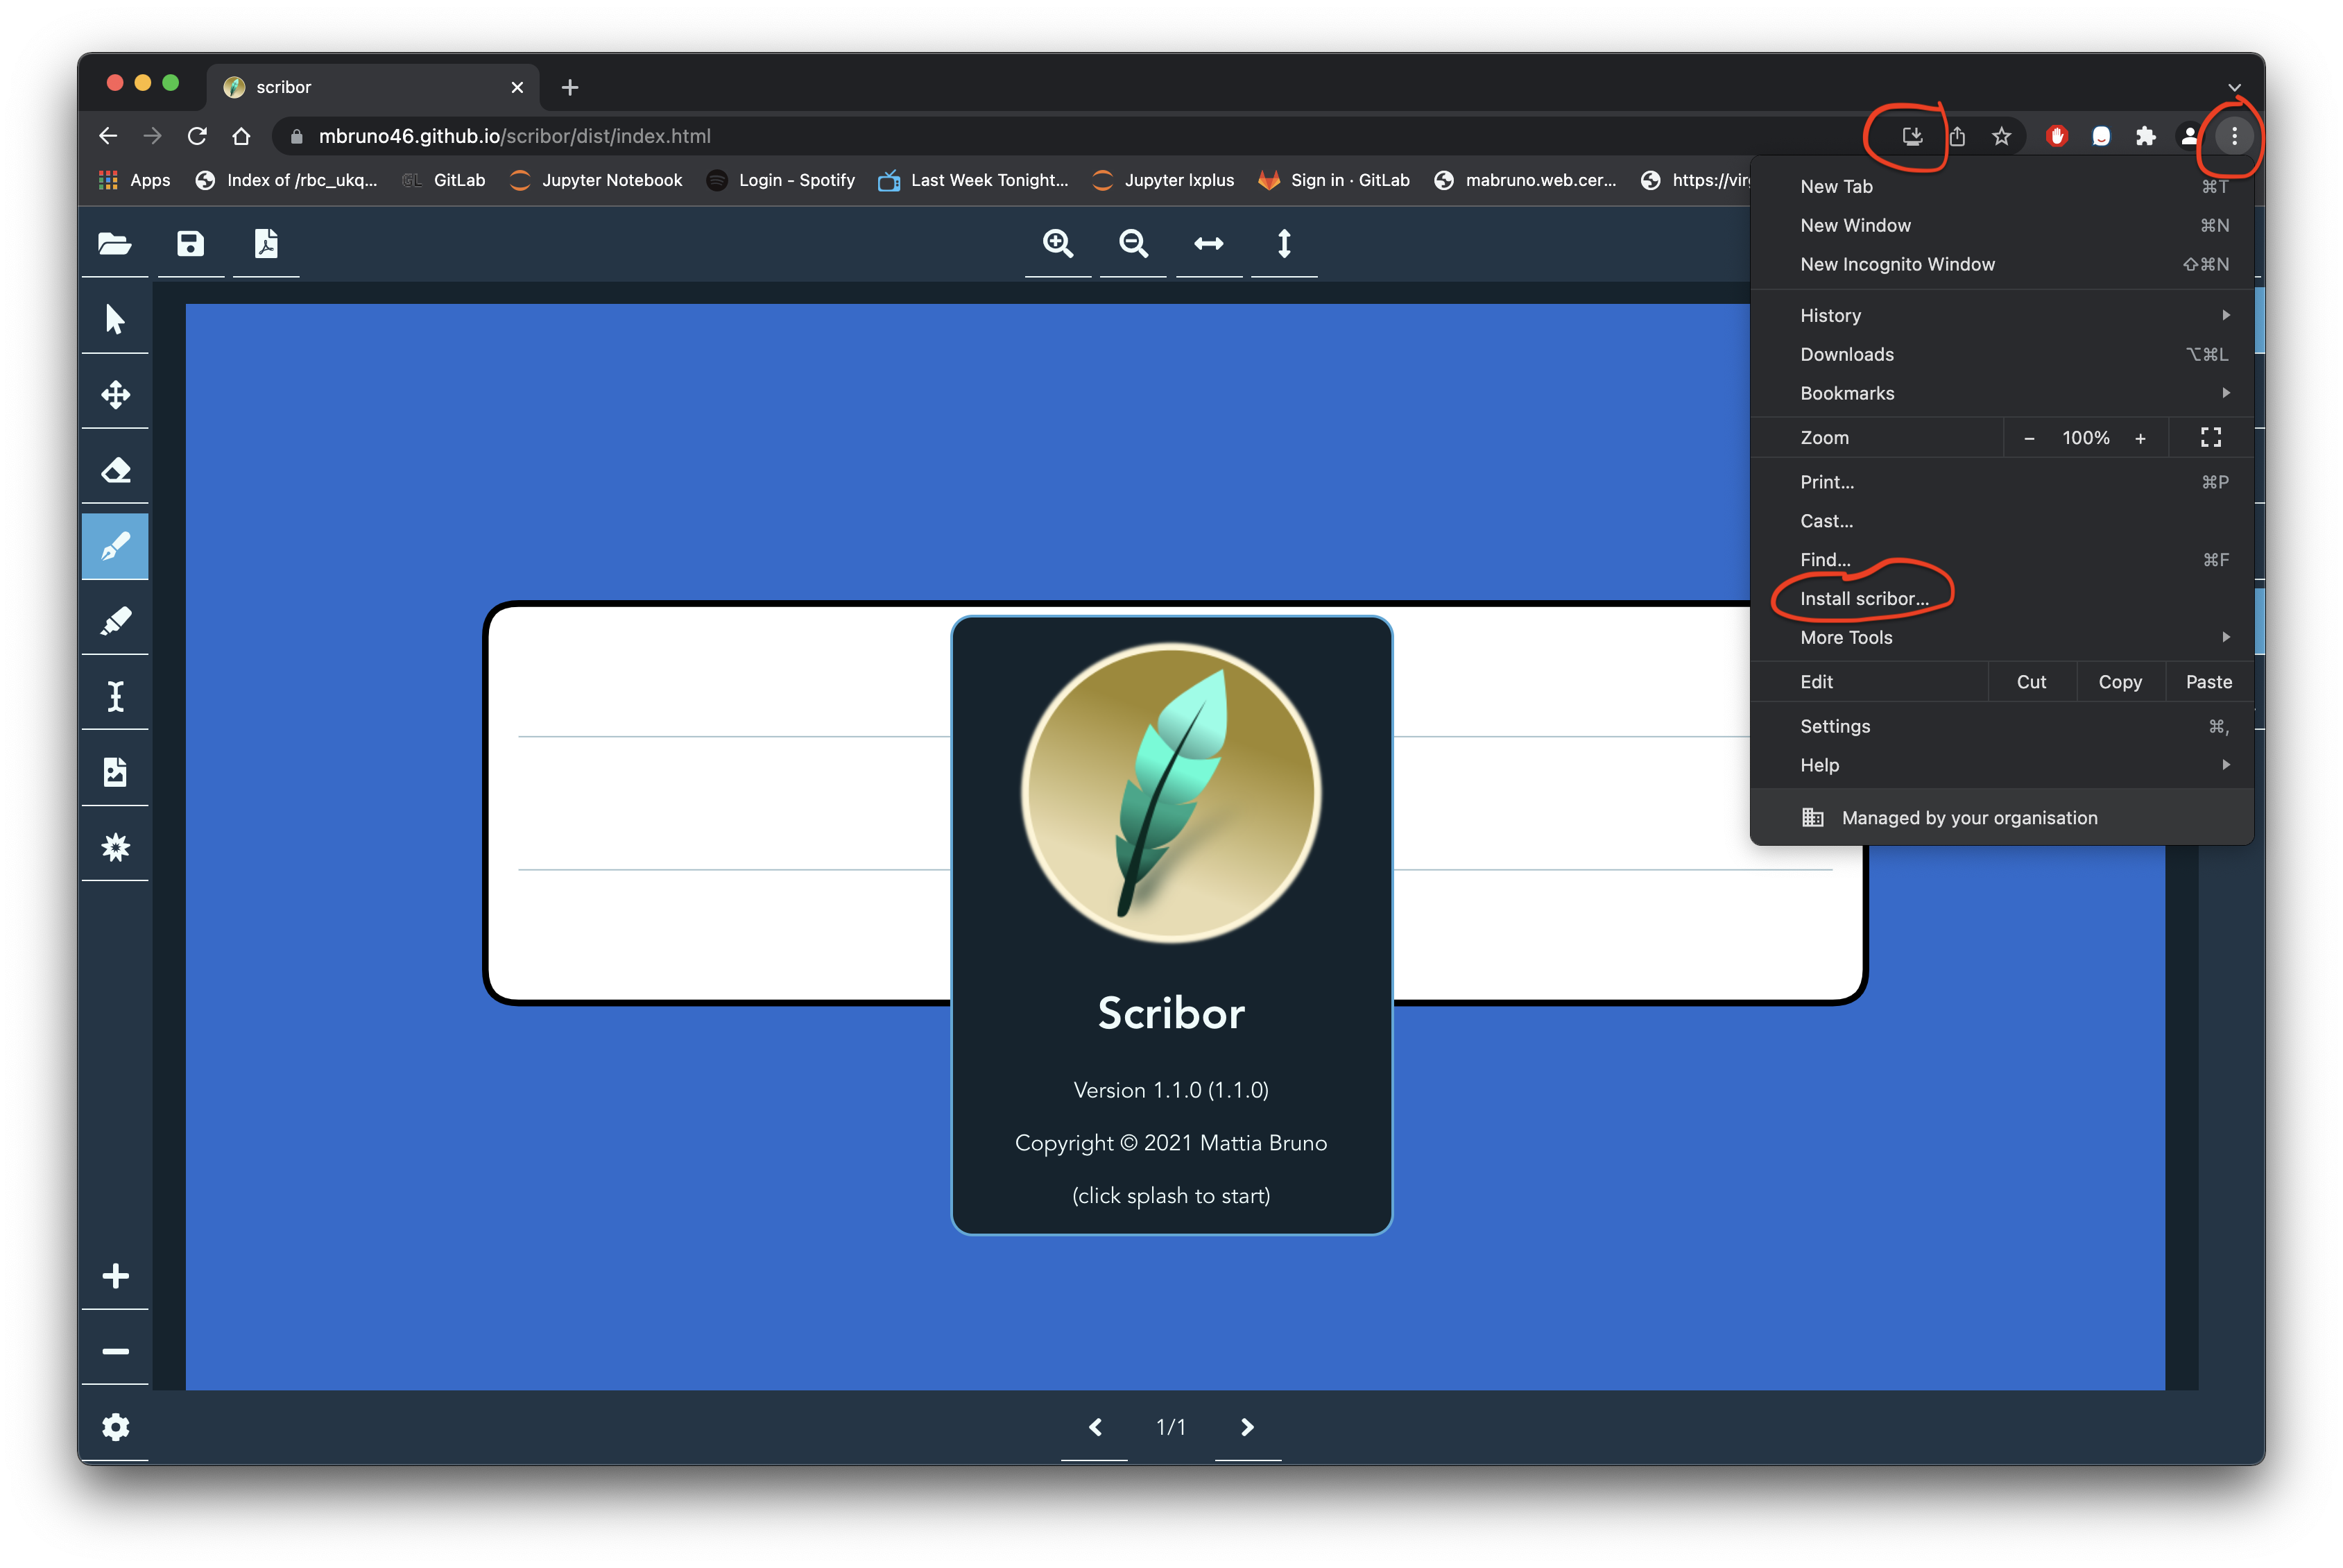Choose New Window menu item
Viewport: 2343px width, 1568px height.
coord(2002,225)
